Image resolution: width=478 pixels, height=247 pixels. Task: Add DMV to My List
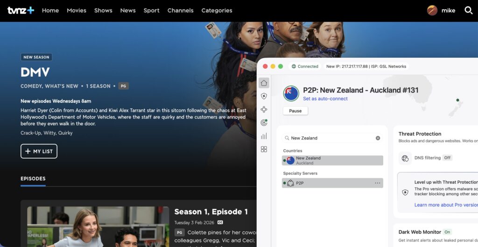(39, 151)
